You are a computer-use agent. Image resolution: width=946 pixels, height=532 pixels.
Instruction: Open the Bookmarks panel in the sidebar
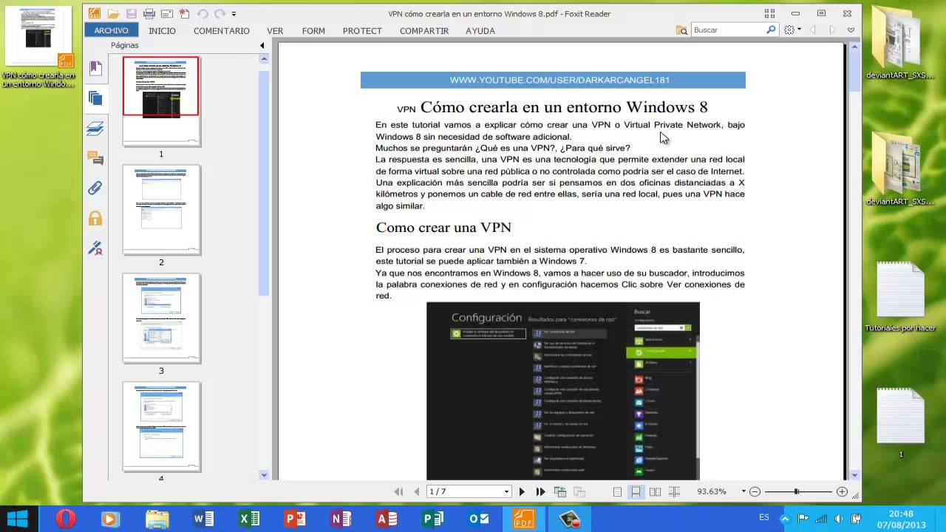(95, 68)
